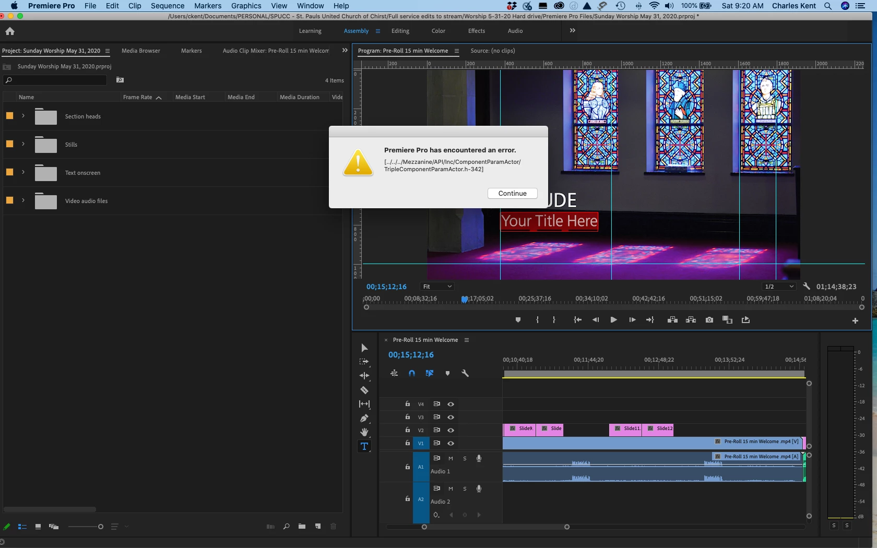Open Program monitor settings wrench
The image size is (877, 548).
coord(807,286)
